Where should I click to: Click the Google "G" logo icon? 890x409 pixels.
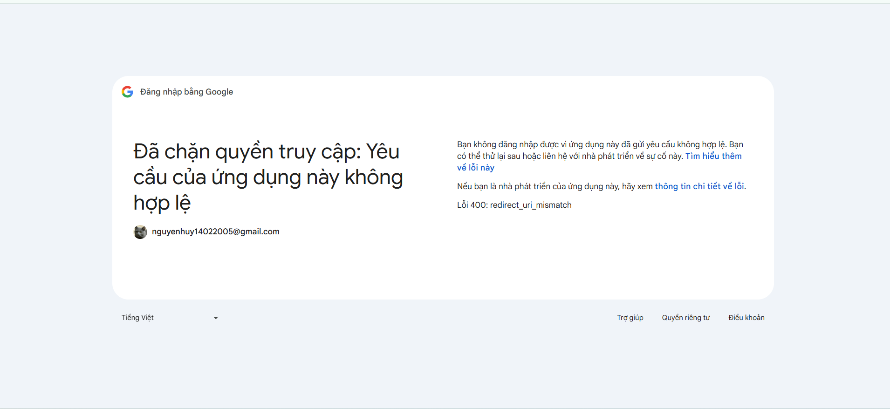pyautogui.click(x=127, y=92)
